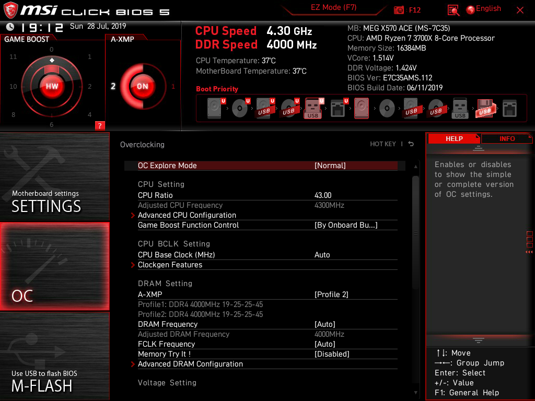The height and width of the screenshot is (401, 535).
Task: Click the language globe icon
Action: [x=471, y=10]
